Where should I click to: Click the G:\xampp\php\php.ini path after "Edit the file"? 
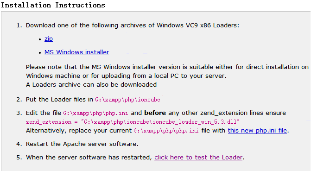(x=95, y=113)
